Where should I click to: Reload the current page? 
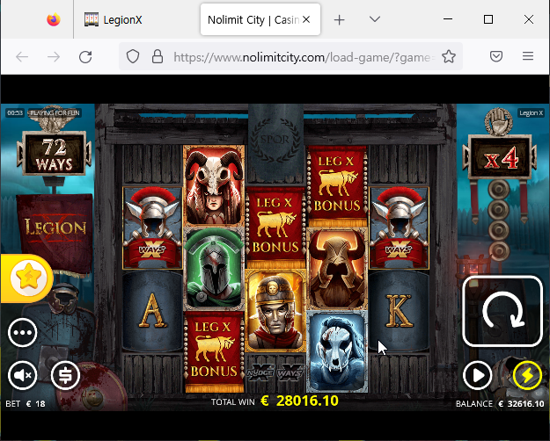click(85, 56)
